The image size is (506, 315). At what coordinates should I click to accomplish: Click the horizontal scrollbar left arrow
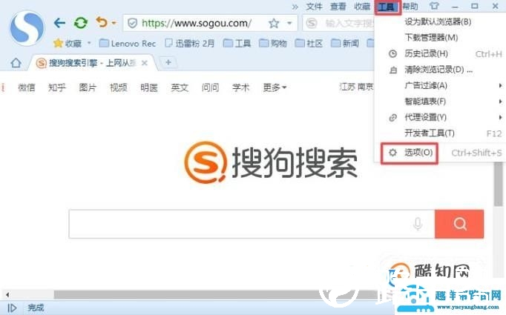7,294
